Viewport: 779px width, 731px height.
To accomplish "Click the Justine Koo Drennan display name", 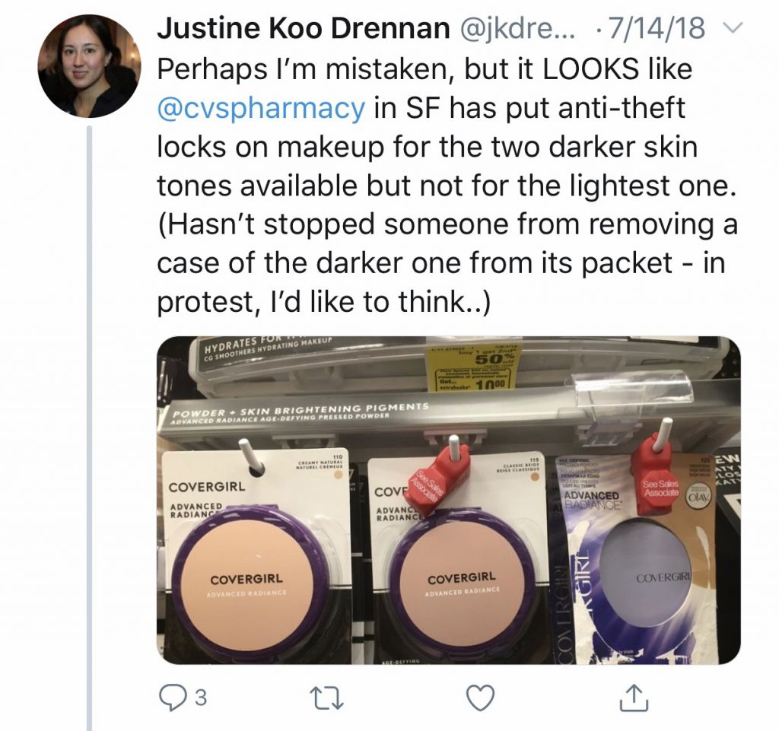I will (x=304, y=28).
